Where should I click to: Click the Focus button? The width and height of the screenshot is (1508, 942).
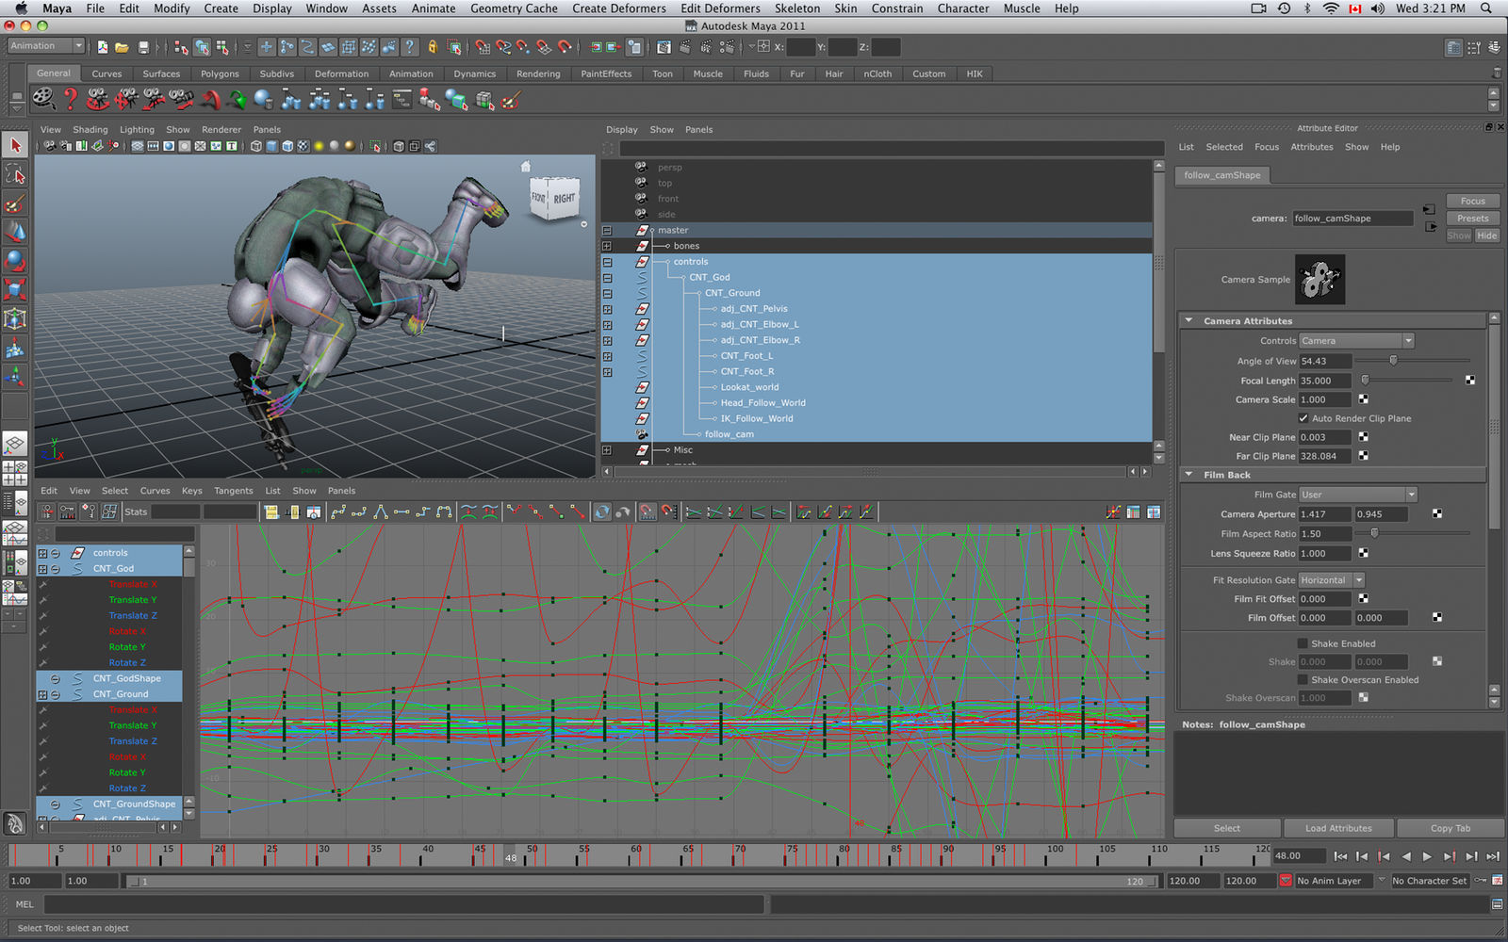tap(1473, 201)
